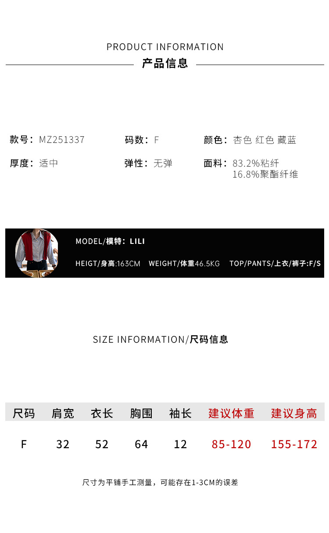Image resolution: width=329 pixels, height=533 pixels.
Task: Click the 厚度 适中 thickness entry
Action: tap(34, 163)
